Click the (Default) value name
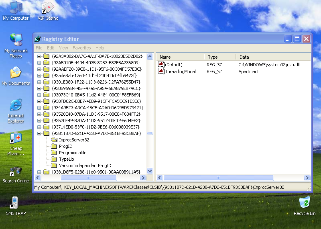 (174, 65)
